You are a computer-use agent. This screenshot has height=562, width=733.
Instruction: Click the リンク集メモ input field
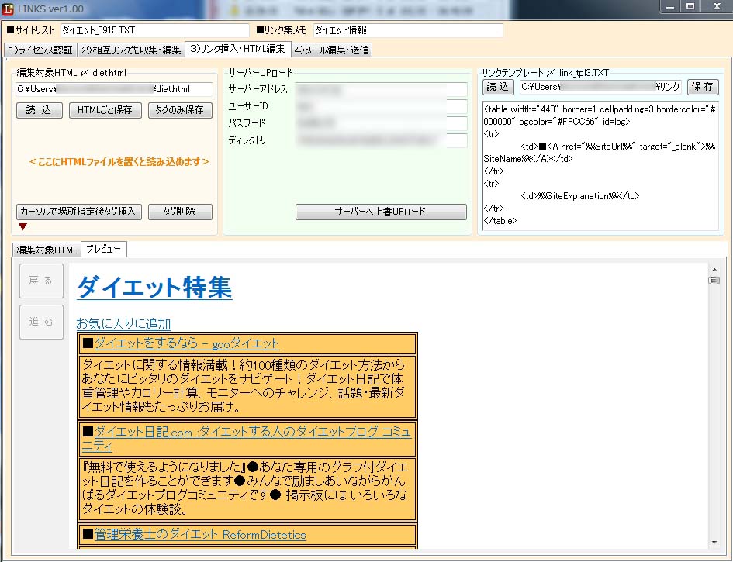click(x=408, y=30)
